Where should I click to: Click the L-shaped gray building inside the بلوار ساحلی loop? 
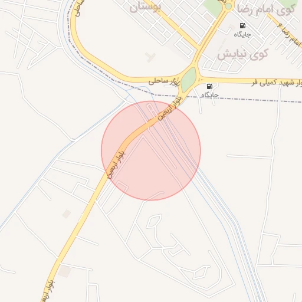tap(150, 57)
